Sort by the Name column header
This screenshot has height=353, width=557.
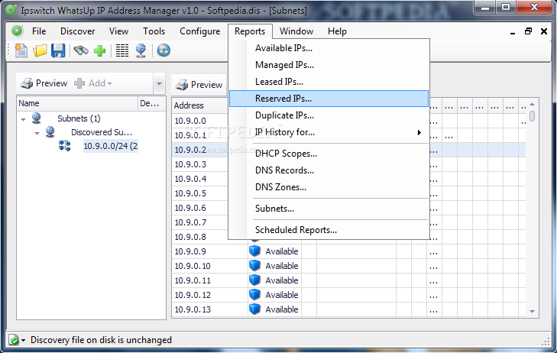tap(77, 103)
